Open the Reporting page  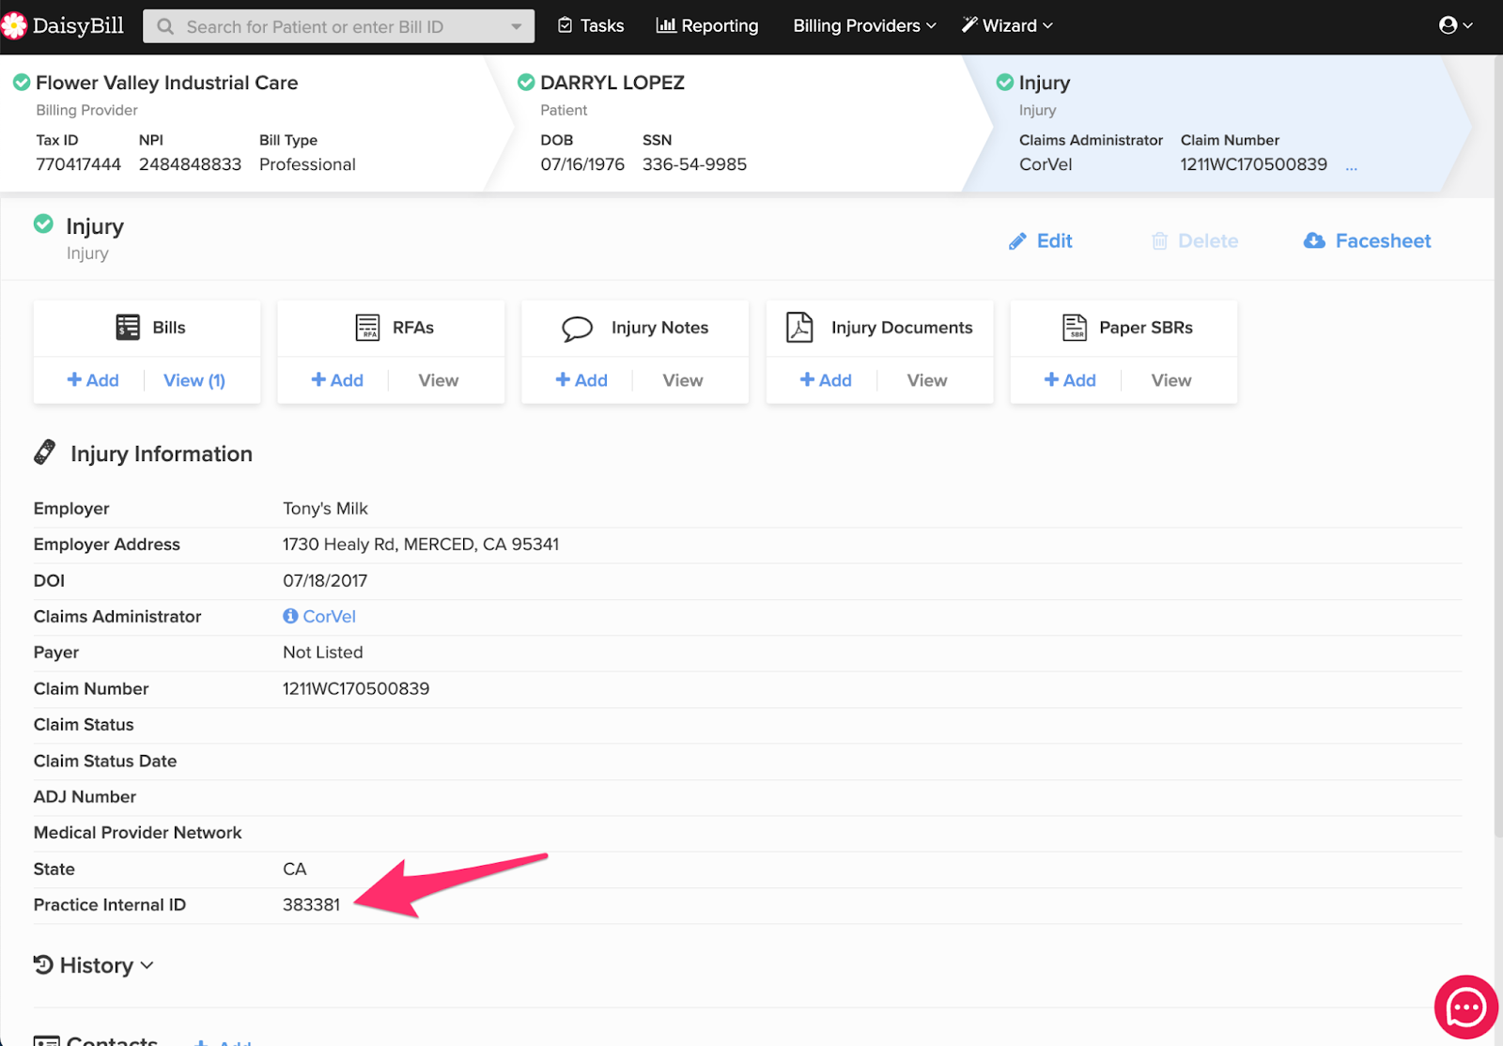click(x=707, y=25)
